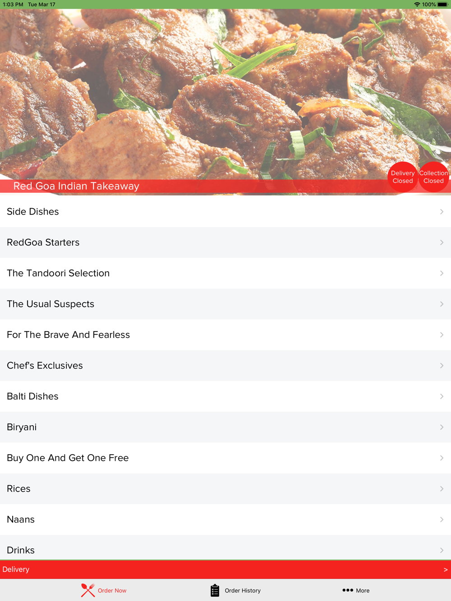Tap the Collection Closed red badge
The width and height of the screenshot is (451, 601).
433,177
